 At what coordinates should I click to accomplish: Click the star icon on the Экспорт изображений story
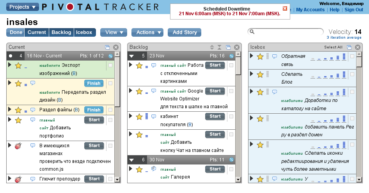pos(18,66)
